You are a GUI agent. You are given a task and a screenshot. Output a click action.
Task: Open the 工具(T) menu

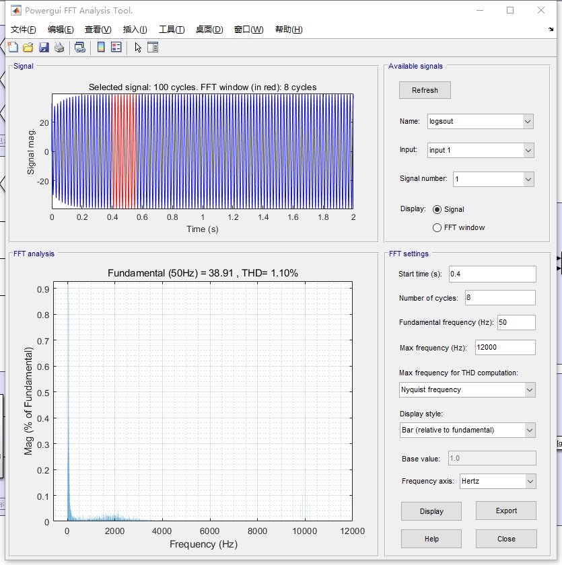(x=172, y=30)
